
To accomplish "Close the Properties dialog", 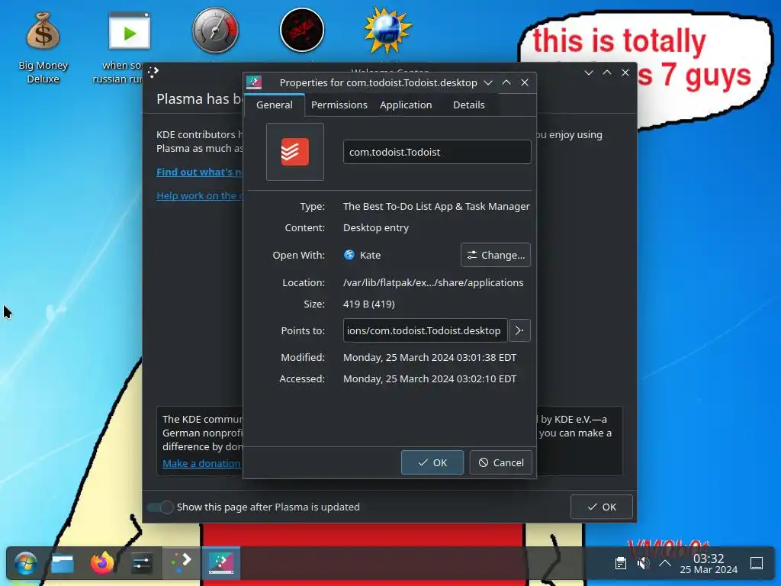I will tap(525, 82).
